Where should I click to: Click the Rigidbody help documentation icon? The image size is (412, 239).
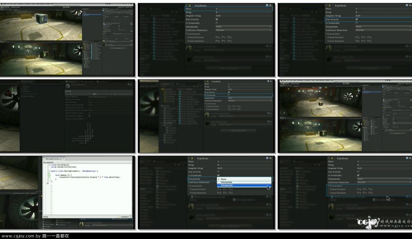[x=267, y=5]
